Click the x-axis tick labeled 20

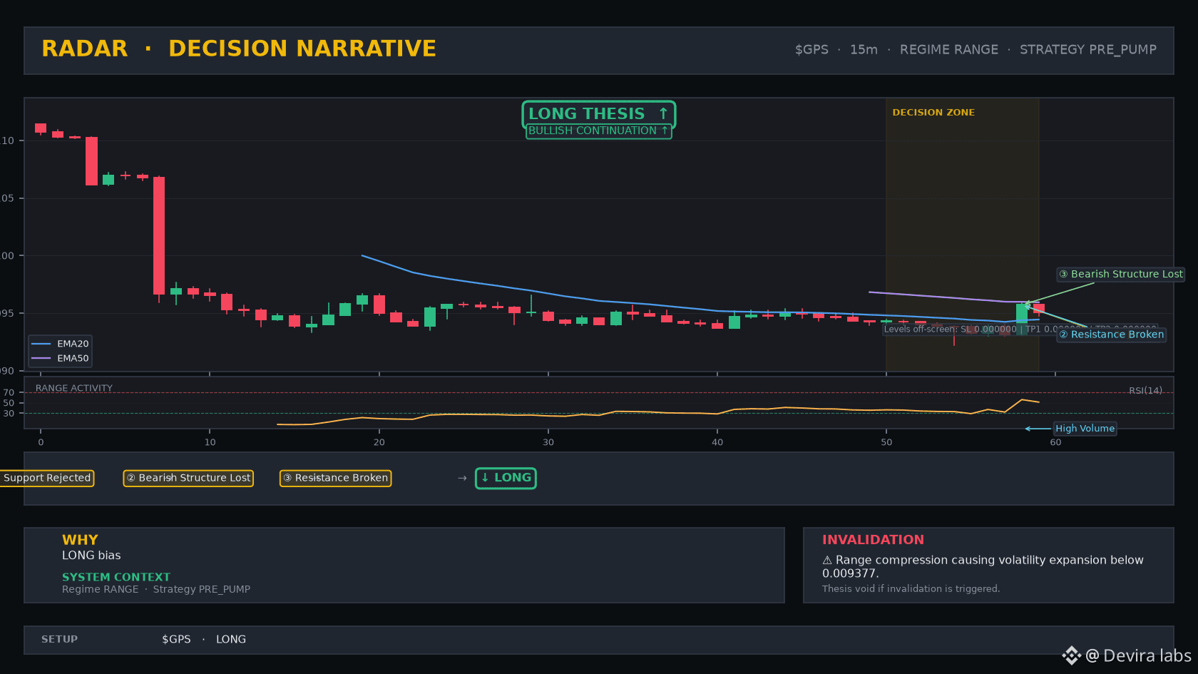pos(379,442)
